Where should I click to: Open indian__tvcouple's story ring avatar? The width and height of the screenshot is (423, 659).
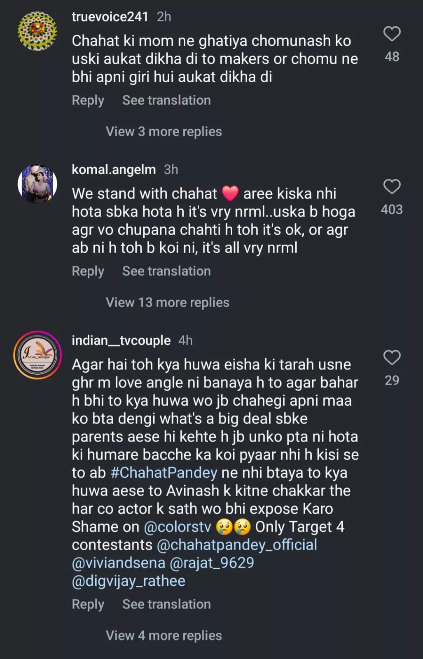pos(37,355)
